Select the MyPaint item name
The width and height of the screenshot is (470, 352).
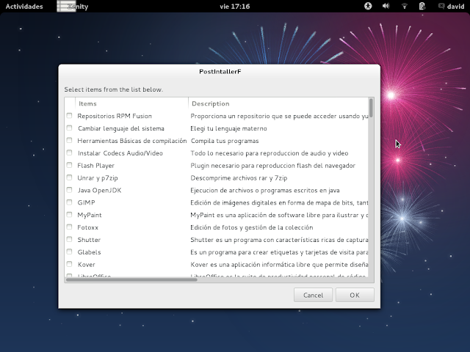click(x=90, y=215)
